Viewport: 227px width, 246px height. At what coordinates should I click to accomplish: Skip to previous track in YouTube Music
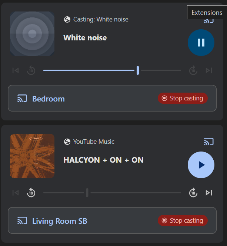click(x=16, y=193)
